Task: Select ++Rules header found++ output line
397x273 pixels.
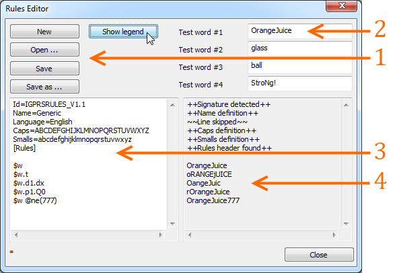Action: [229, 148]
